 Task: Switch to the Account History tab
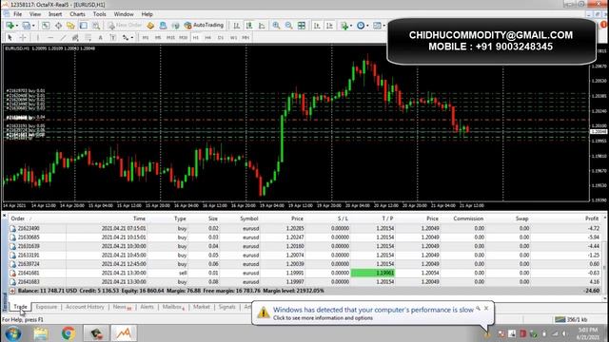(x=85, y=307)
